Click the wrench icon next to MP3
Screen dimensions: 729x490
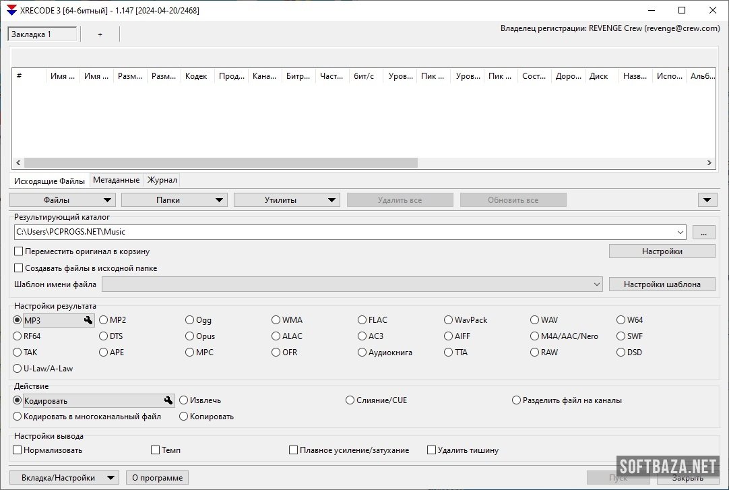[88, 320]
